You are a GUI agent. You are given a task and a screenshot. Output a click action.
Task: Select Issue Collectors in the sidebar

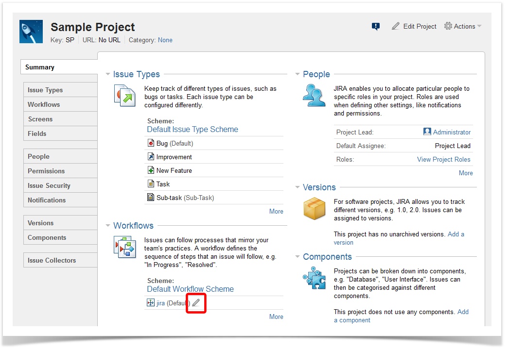(x=52, y=260)
